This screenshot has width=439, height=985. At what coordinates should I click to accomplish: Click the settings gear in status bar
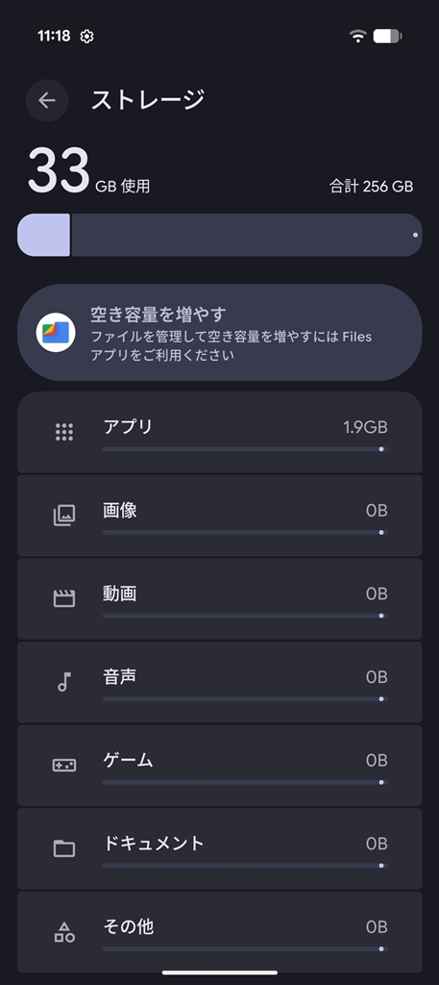86,37
